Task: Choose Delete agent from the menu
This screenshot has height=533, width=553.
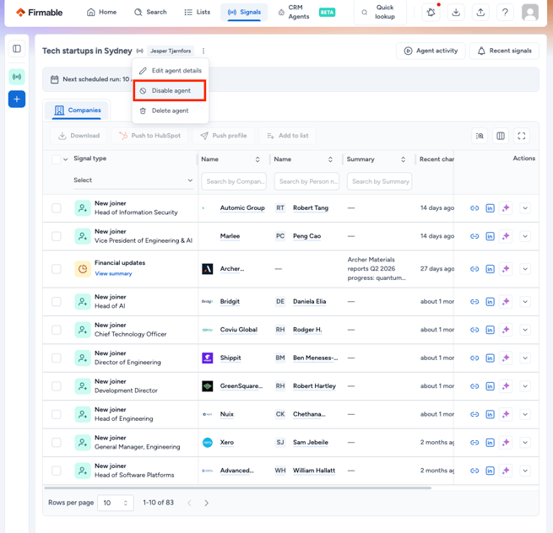Action: point(171,111)
